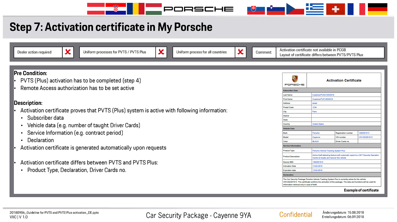Select the slide title Step 7 heading
The width and height of the screenshot is (397, 222).
click(x=111, y=27)
